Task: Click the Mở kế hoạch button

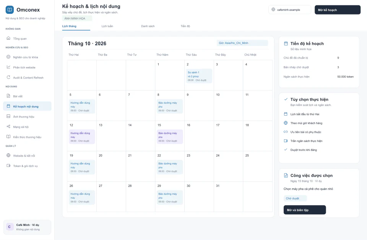Action: point(338,10)
